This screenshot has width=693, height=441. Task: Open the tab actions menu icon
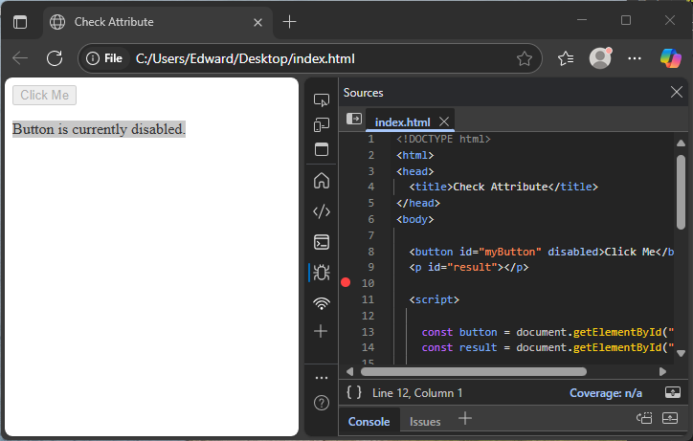click(20, 22)
